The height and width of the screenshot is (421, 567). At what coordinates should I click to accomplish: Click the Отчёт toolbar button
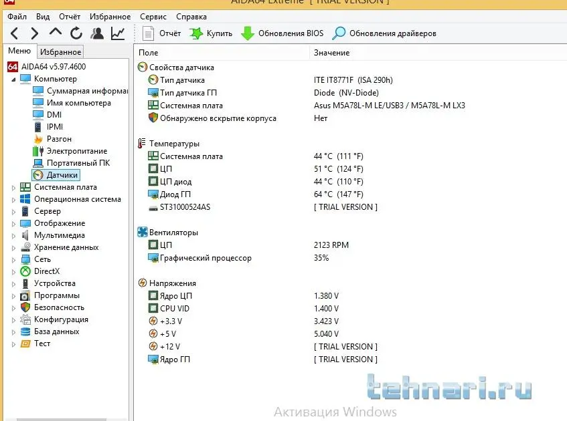[161, 33]
